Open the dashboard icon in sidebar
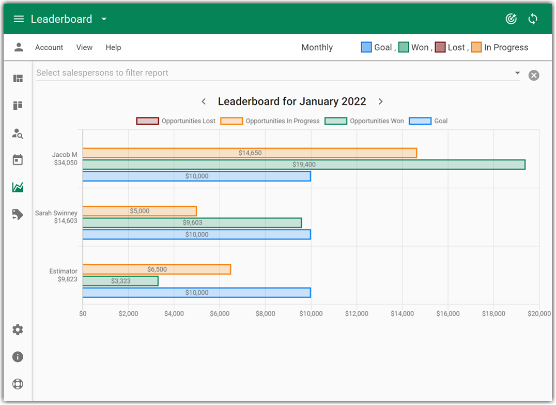 click(18, 79)
